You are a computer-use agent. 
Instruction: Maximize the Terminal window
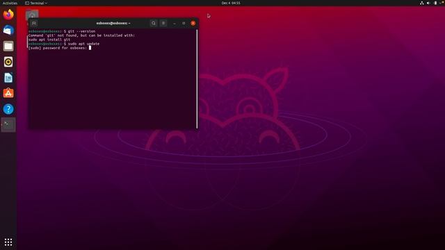click(184, 23)
